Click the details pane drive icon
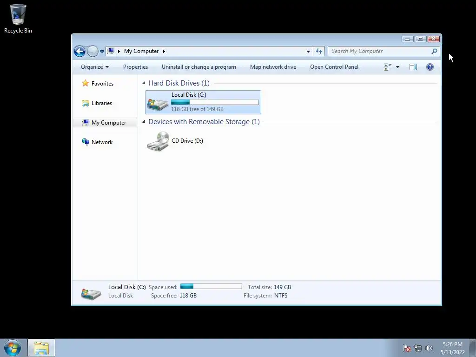Image resolution: width=476 pixels, height=357 pixels. 91,293
